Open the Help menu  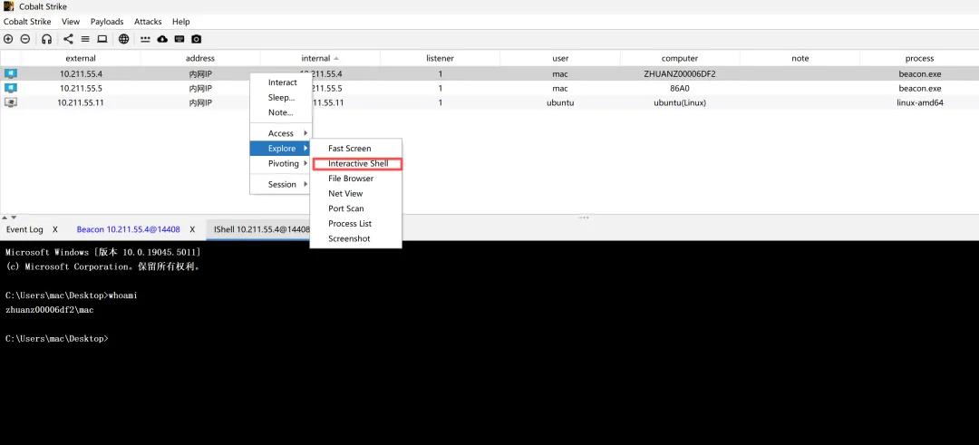tap(181, 21)
